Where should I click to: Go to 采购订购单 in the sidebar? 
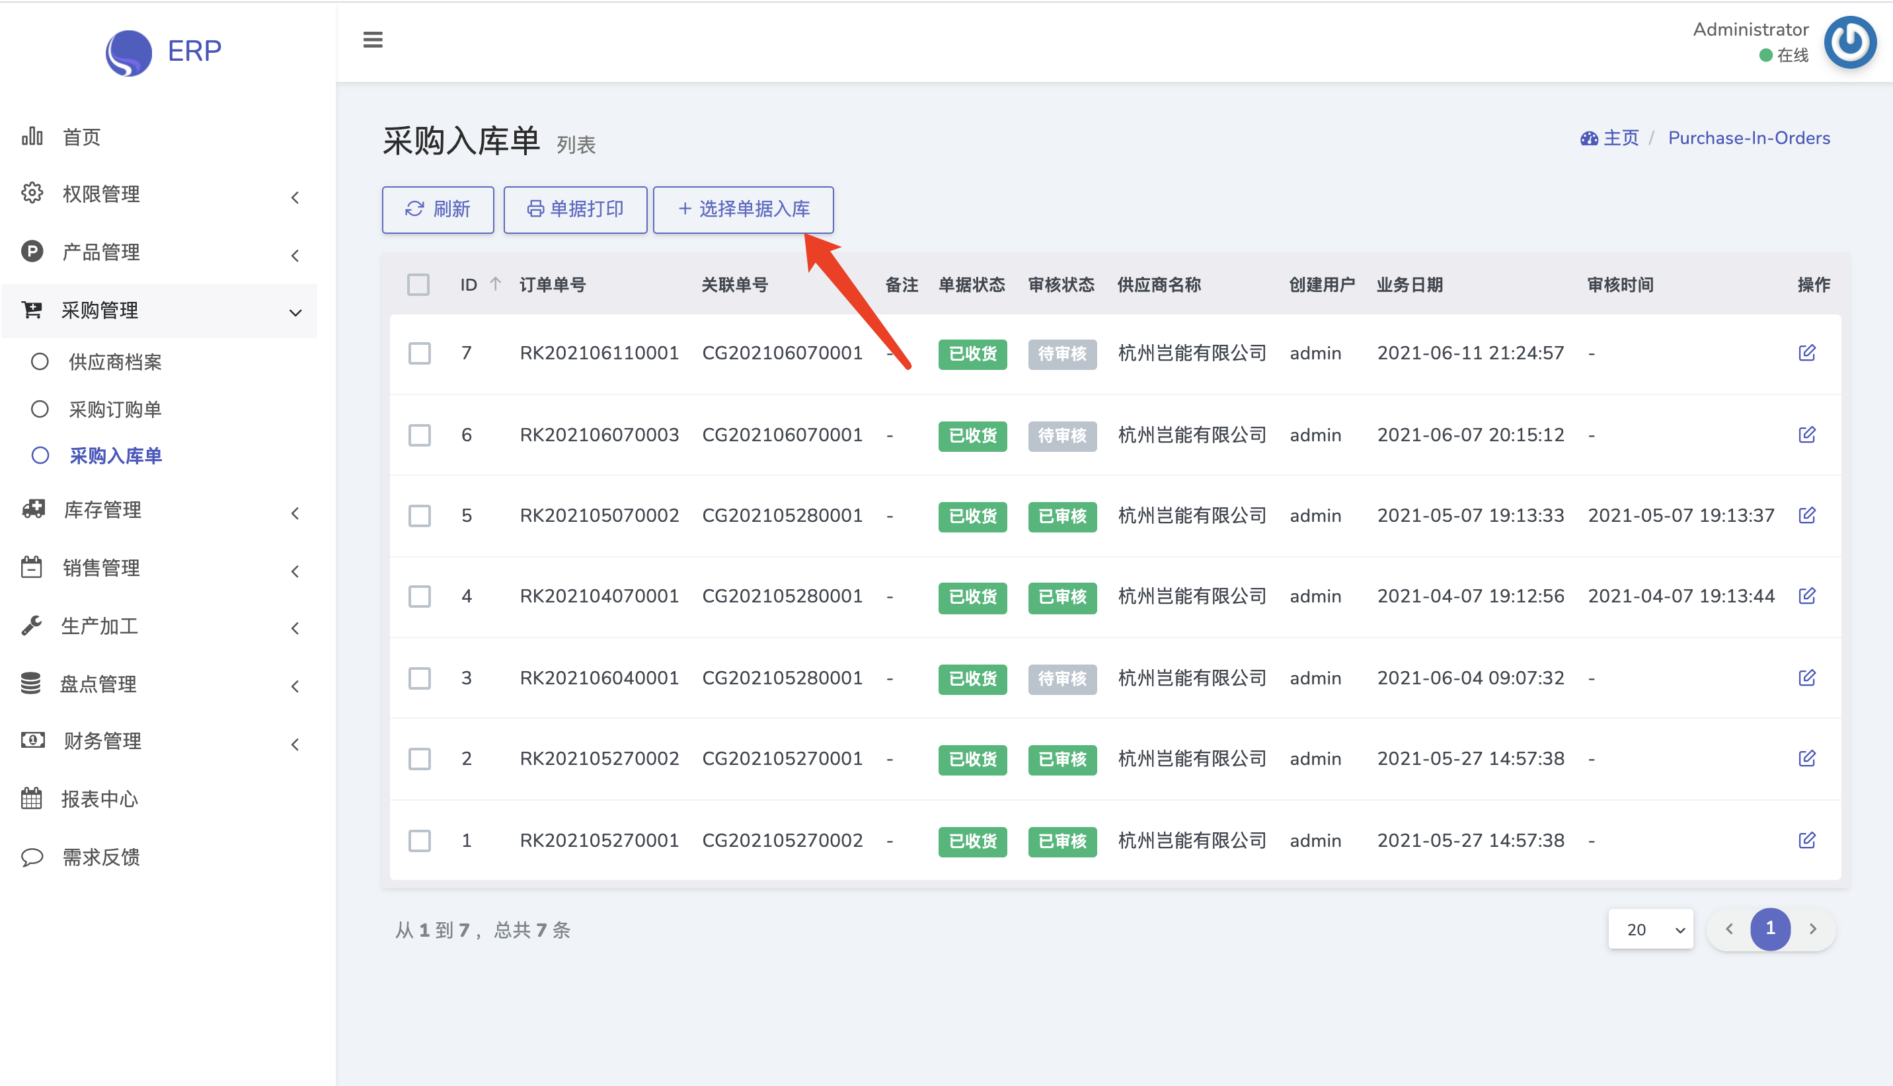tap(115, 410)
